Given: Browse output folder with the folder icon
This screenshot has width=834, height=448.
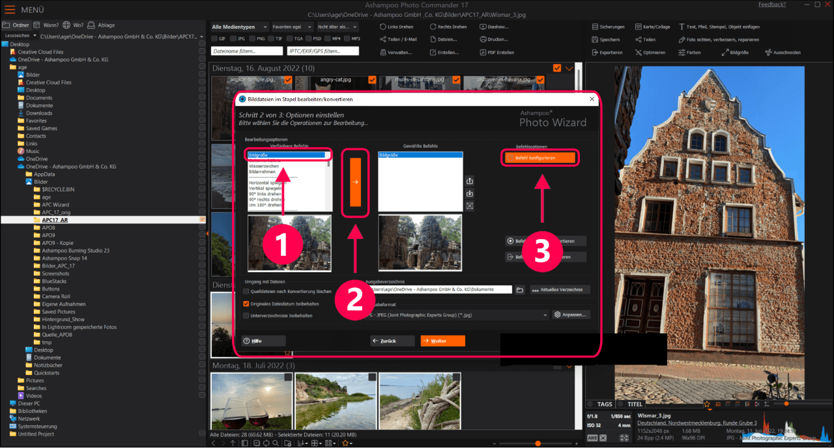Looking at the screenshot, I should 520,290.
